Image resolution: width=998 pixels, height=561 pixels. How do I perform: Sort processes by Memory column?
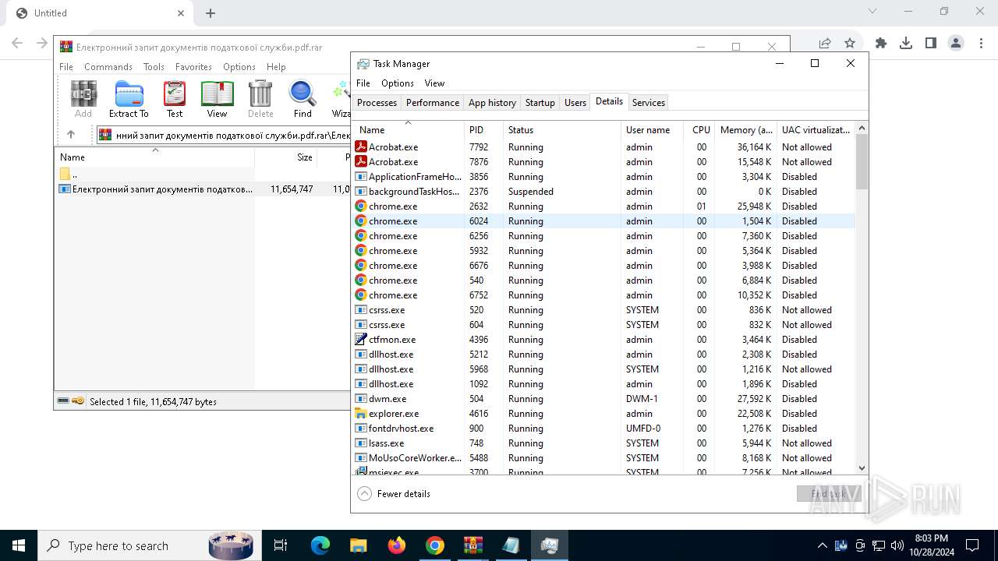(x=746, y=130)
